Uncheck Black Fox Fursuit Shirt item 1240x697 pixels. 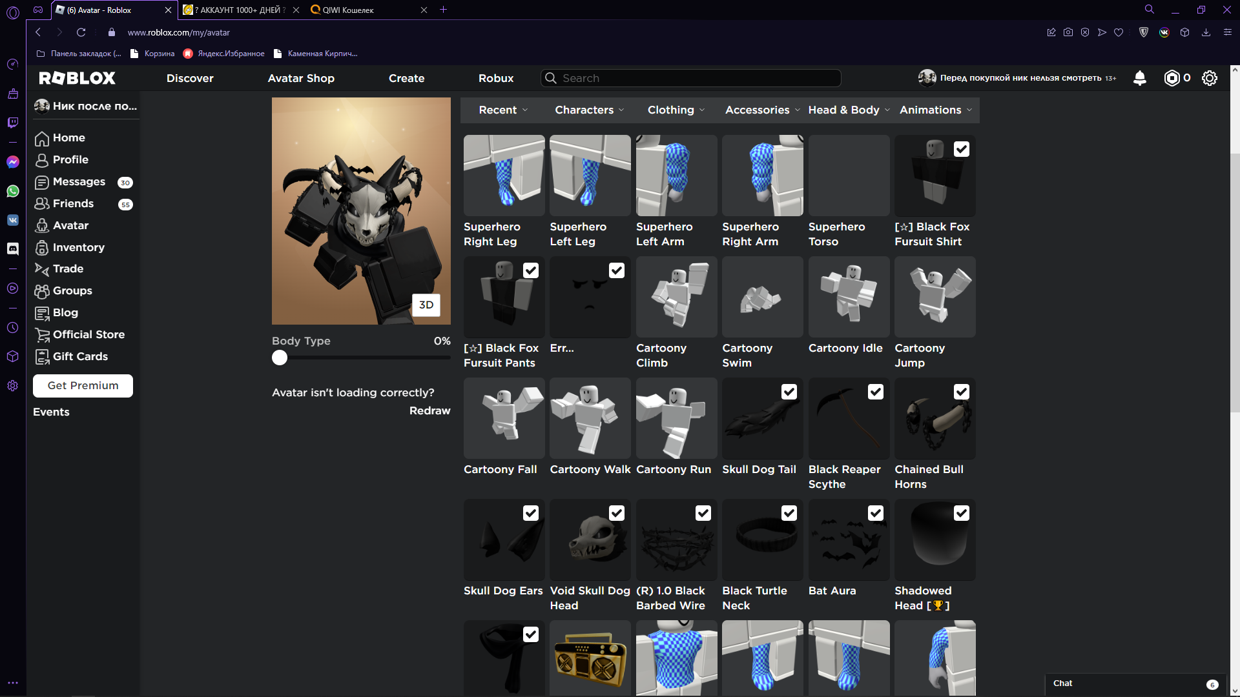tap(962, 149)
